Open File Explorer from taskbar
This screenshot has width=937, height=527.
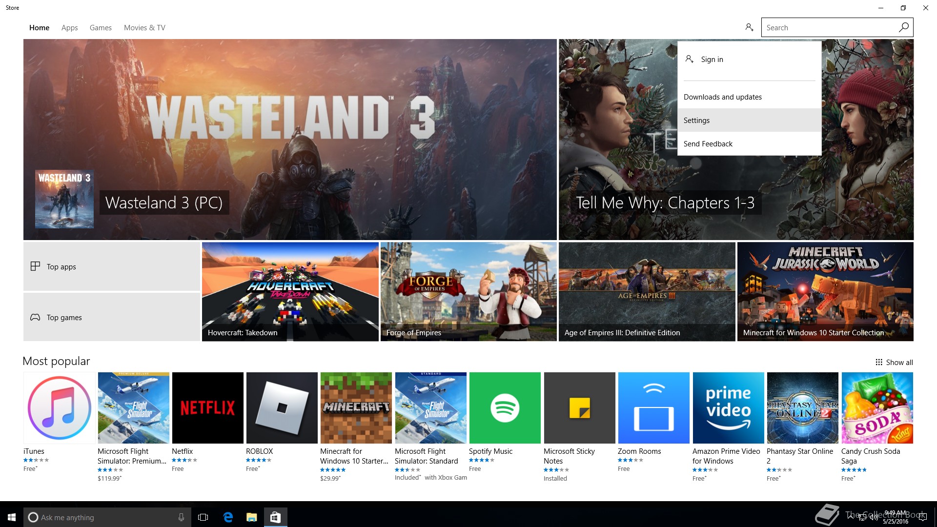251,517
